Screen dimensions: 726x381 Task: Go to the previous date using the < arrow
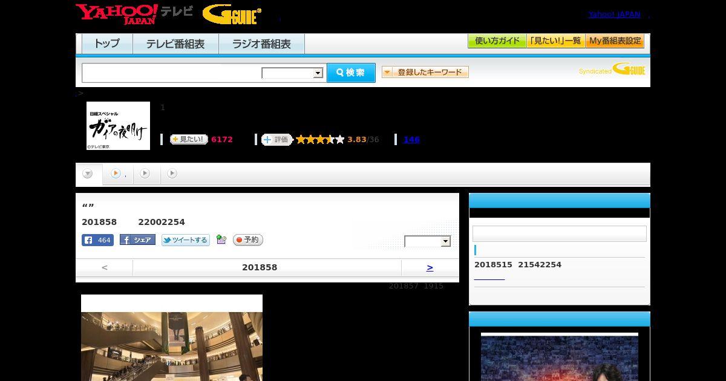tap(104, 267)
